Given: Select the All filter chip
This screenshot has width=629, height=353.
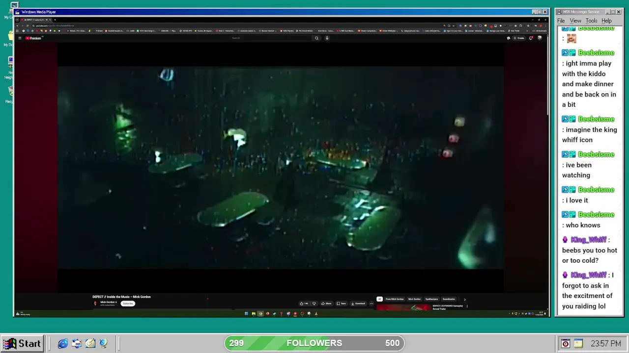Looking at the screenshot, I should (379, 299).
